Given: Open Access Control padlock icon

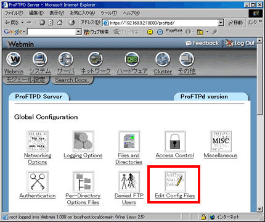Looking at the screenshot, I should pos(175,141).
